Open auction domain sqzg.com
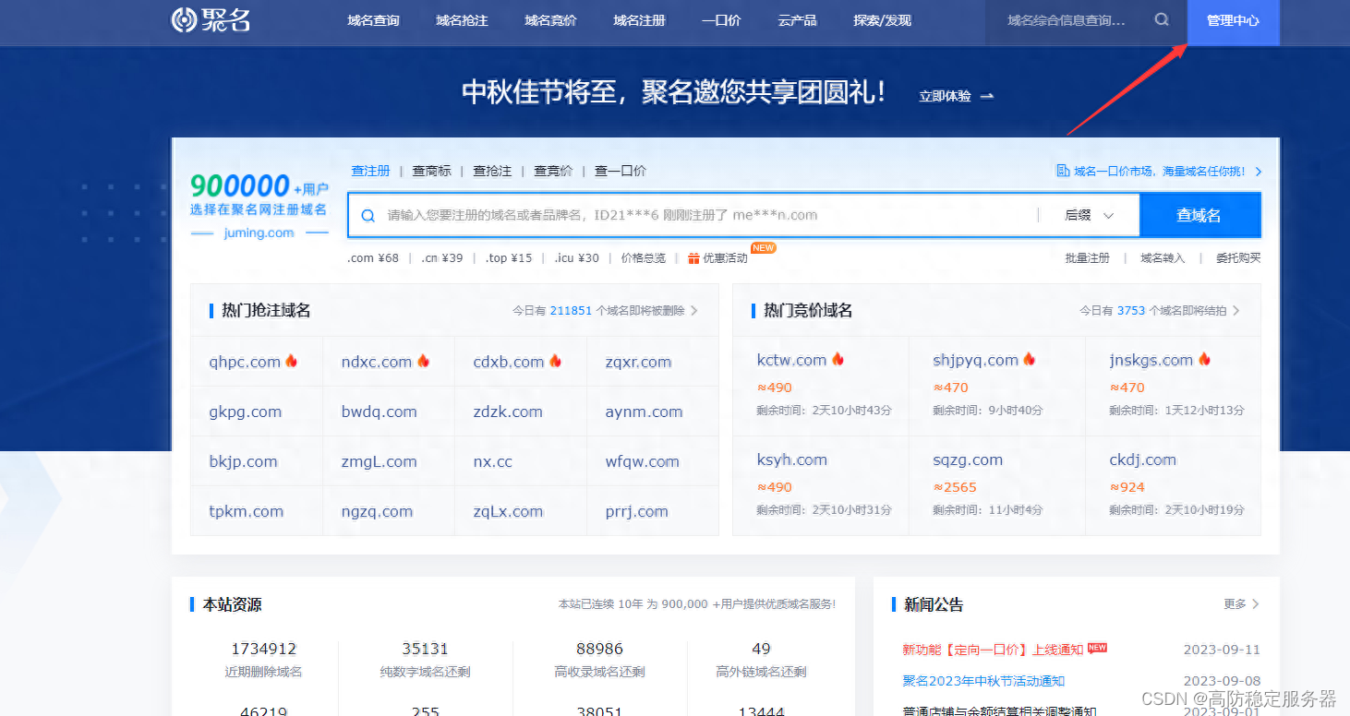This screenshot has height=716, width=1350. point(968,459)
